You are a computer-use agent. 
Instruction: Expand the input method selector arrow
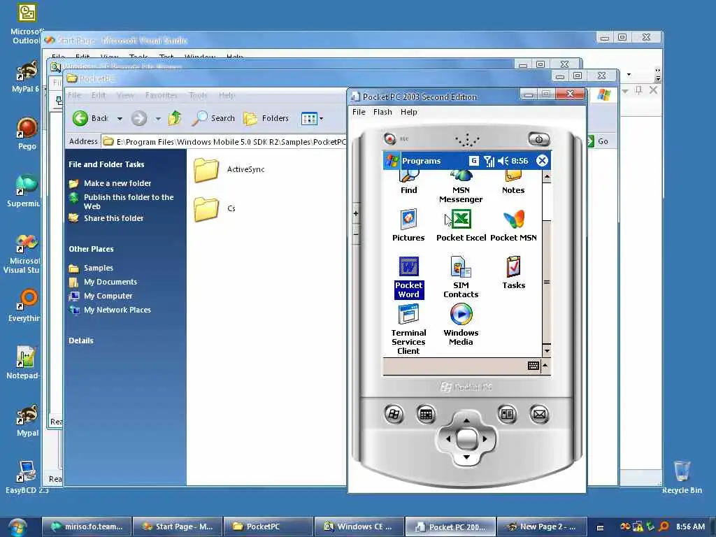click(x=545, y=366)
